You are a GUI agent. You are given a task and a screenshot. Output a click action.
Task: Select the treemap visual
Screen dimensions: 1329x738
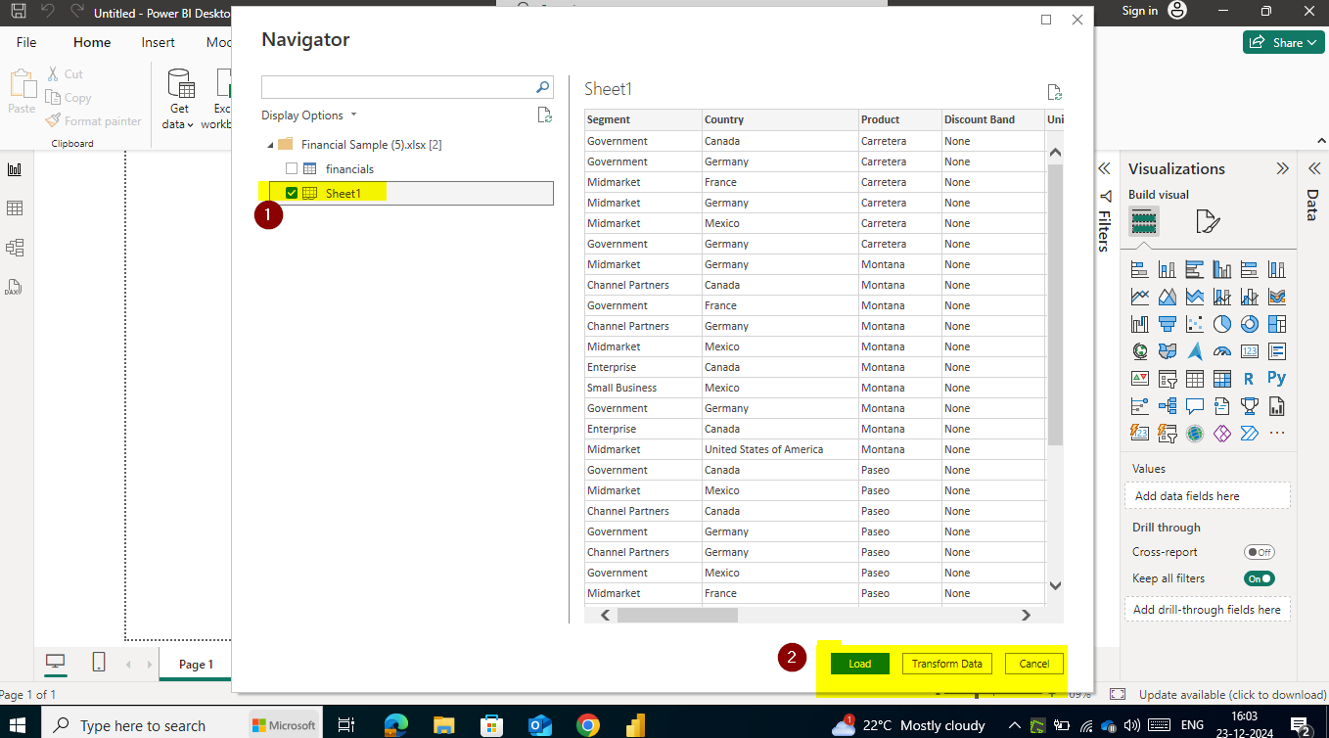(1276, 324)
